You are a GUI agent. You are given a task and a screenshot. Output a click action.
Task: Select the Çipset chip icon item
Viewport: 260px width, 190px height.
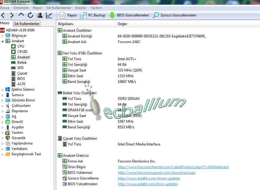click(x=13, y=73)
